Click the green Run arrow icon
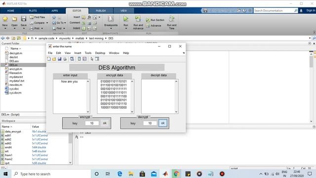 click(126, 19)
